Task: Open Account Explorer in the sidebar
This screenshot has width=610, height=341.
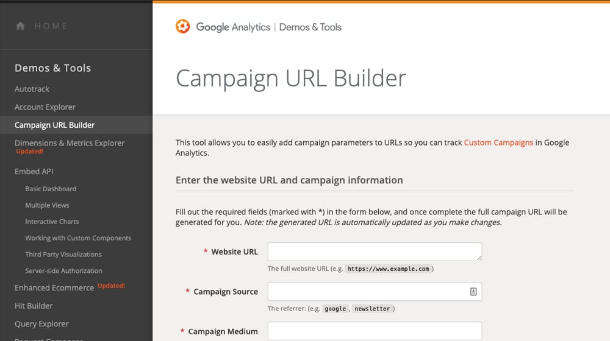Action: click(x=45, y=107)
